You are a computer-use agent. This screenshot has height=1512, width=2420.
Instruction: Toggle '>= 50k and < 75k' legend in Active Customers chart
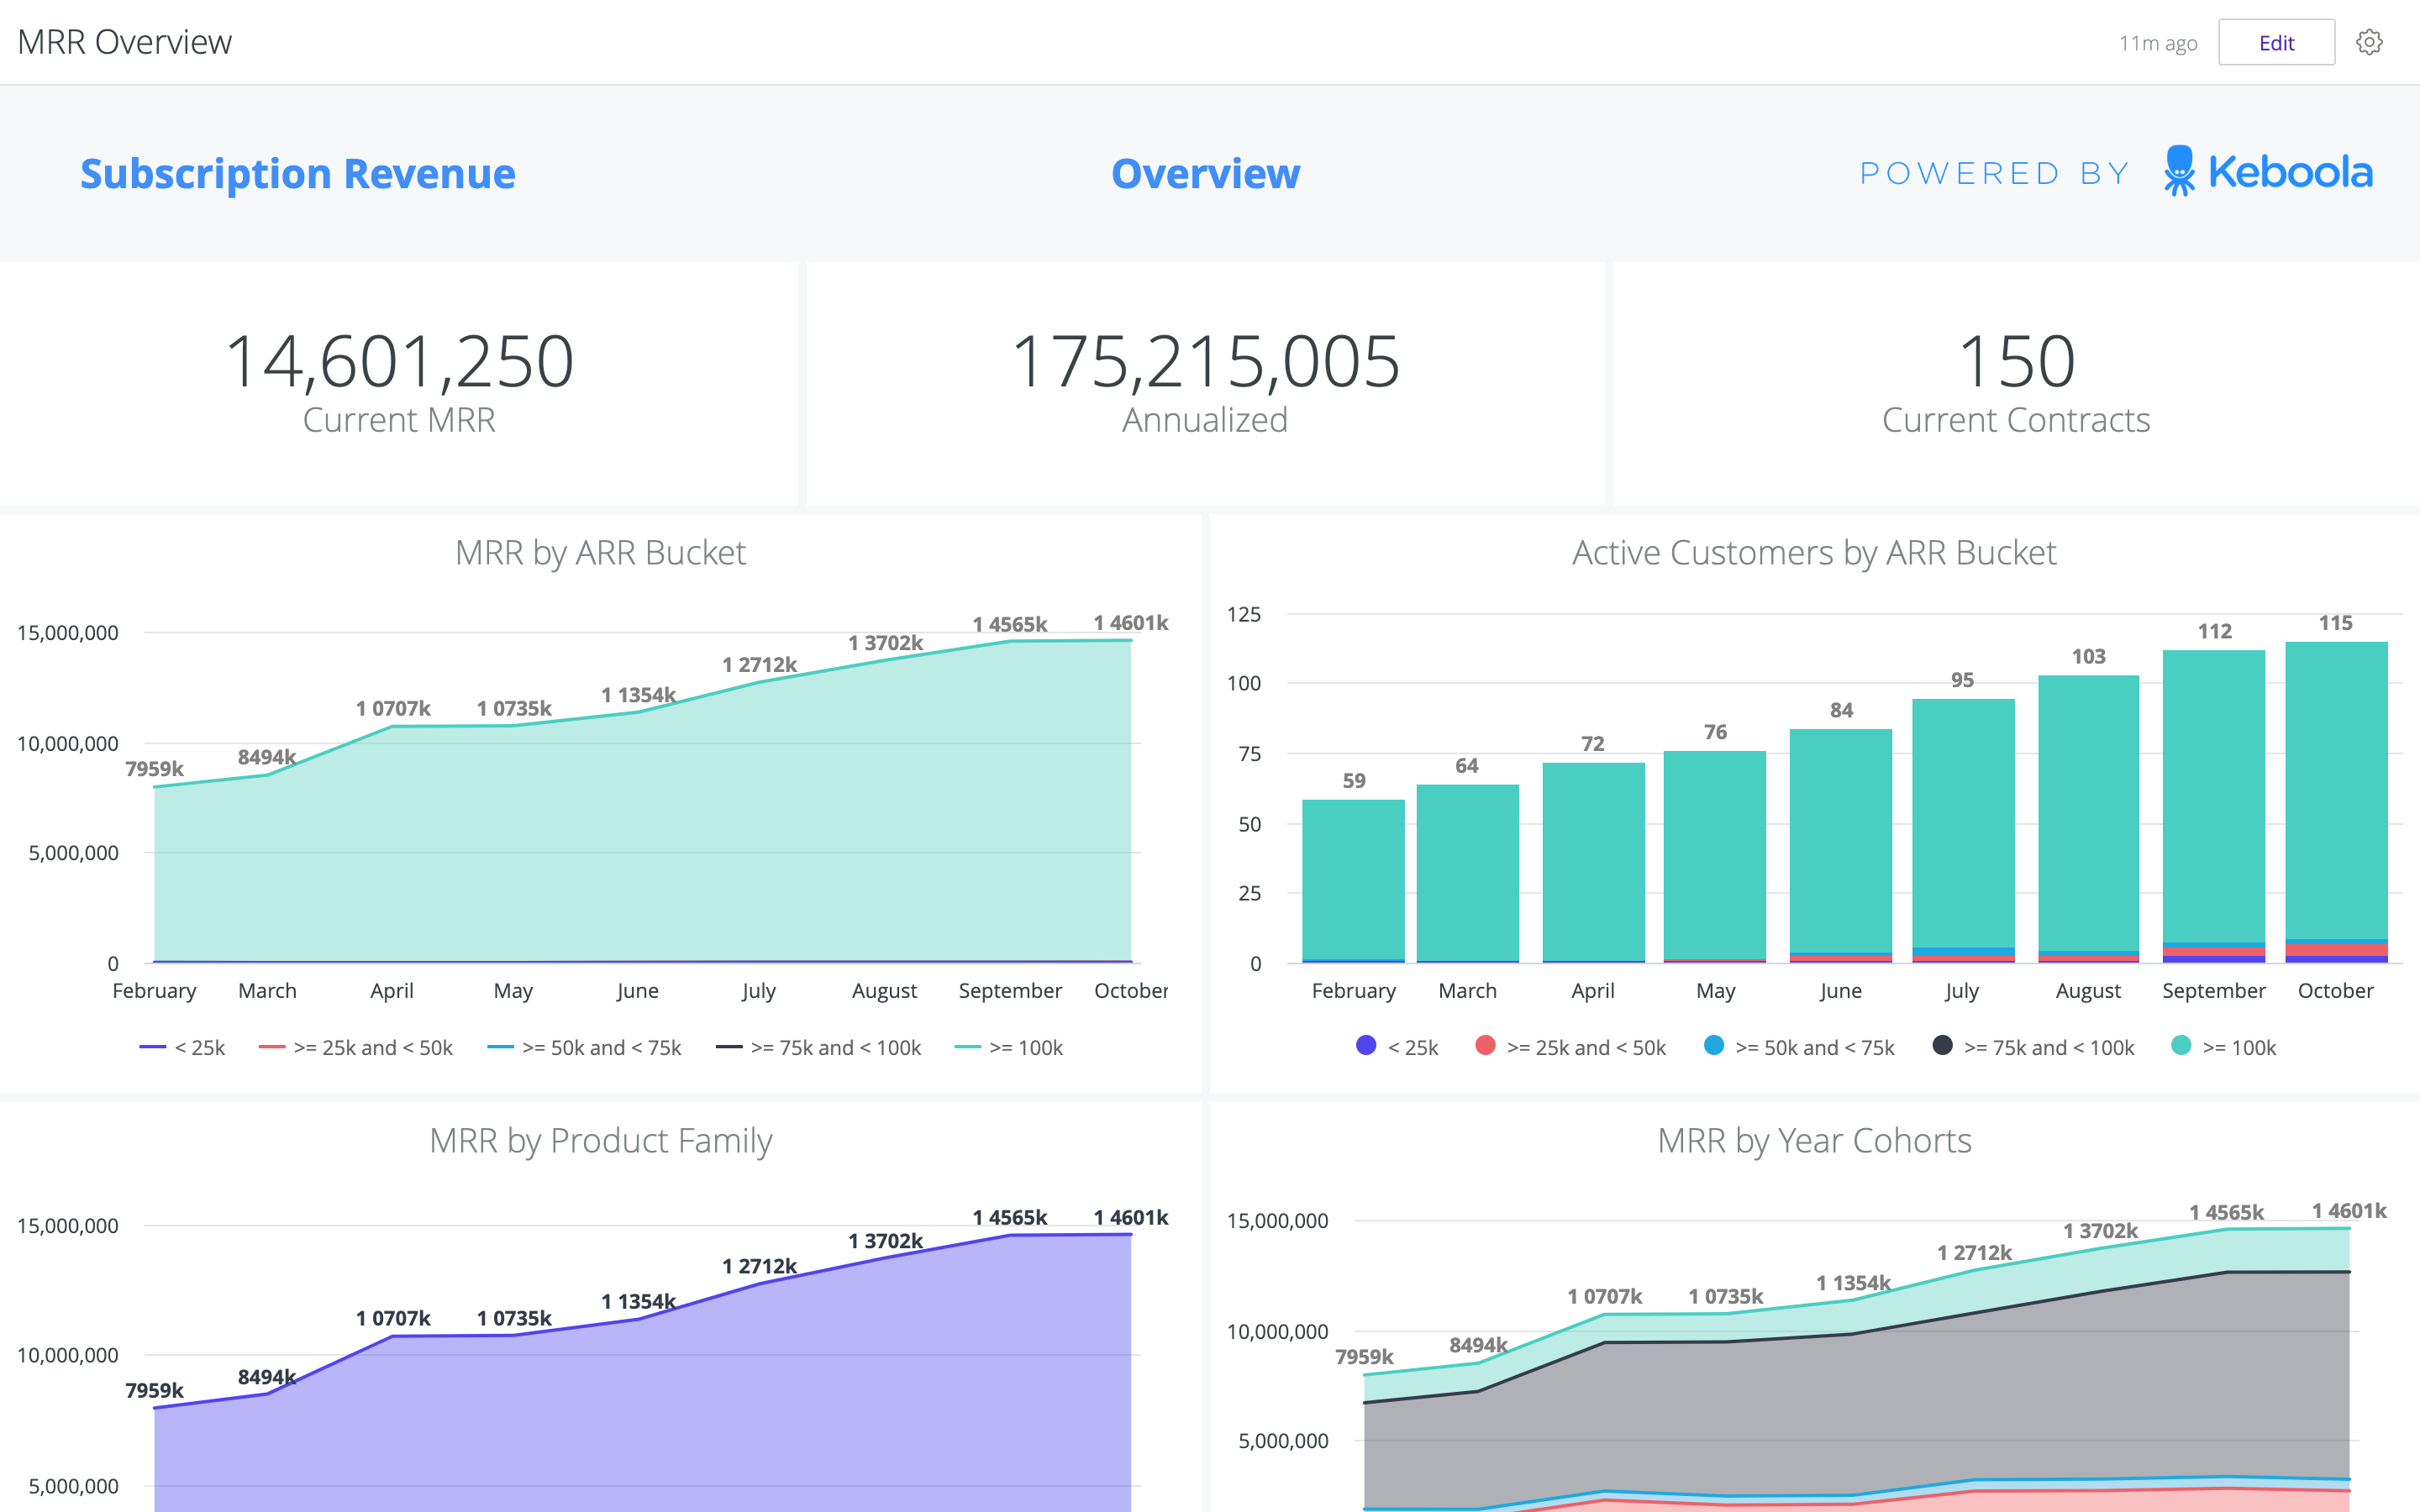[1799, 1047]
